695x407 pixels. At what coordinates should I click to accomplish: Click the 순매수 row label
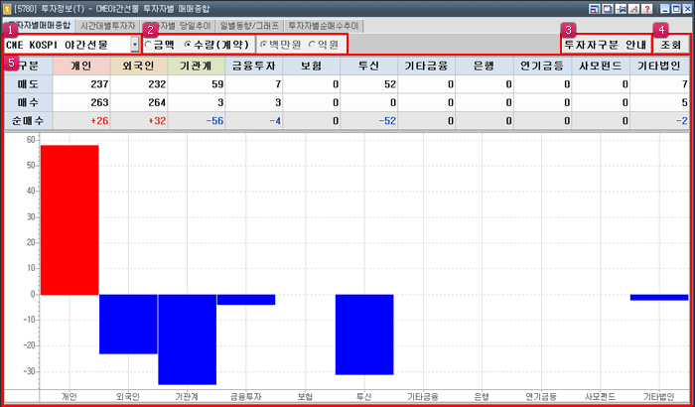coord(28,120)
